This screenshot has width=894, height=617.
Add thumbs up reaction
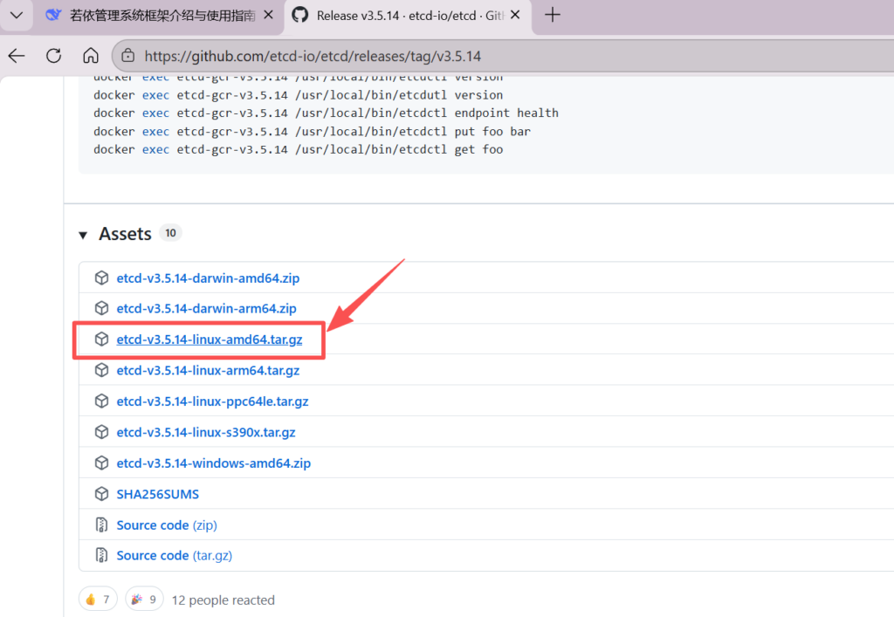[x=99, y=600]
